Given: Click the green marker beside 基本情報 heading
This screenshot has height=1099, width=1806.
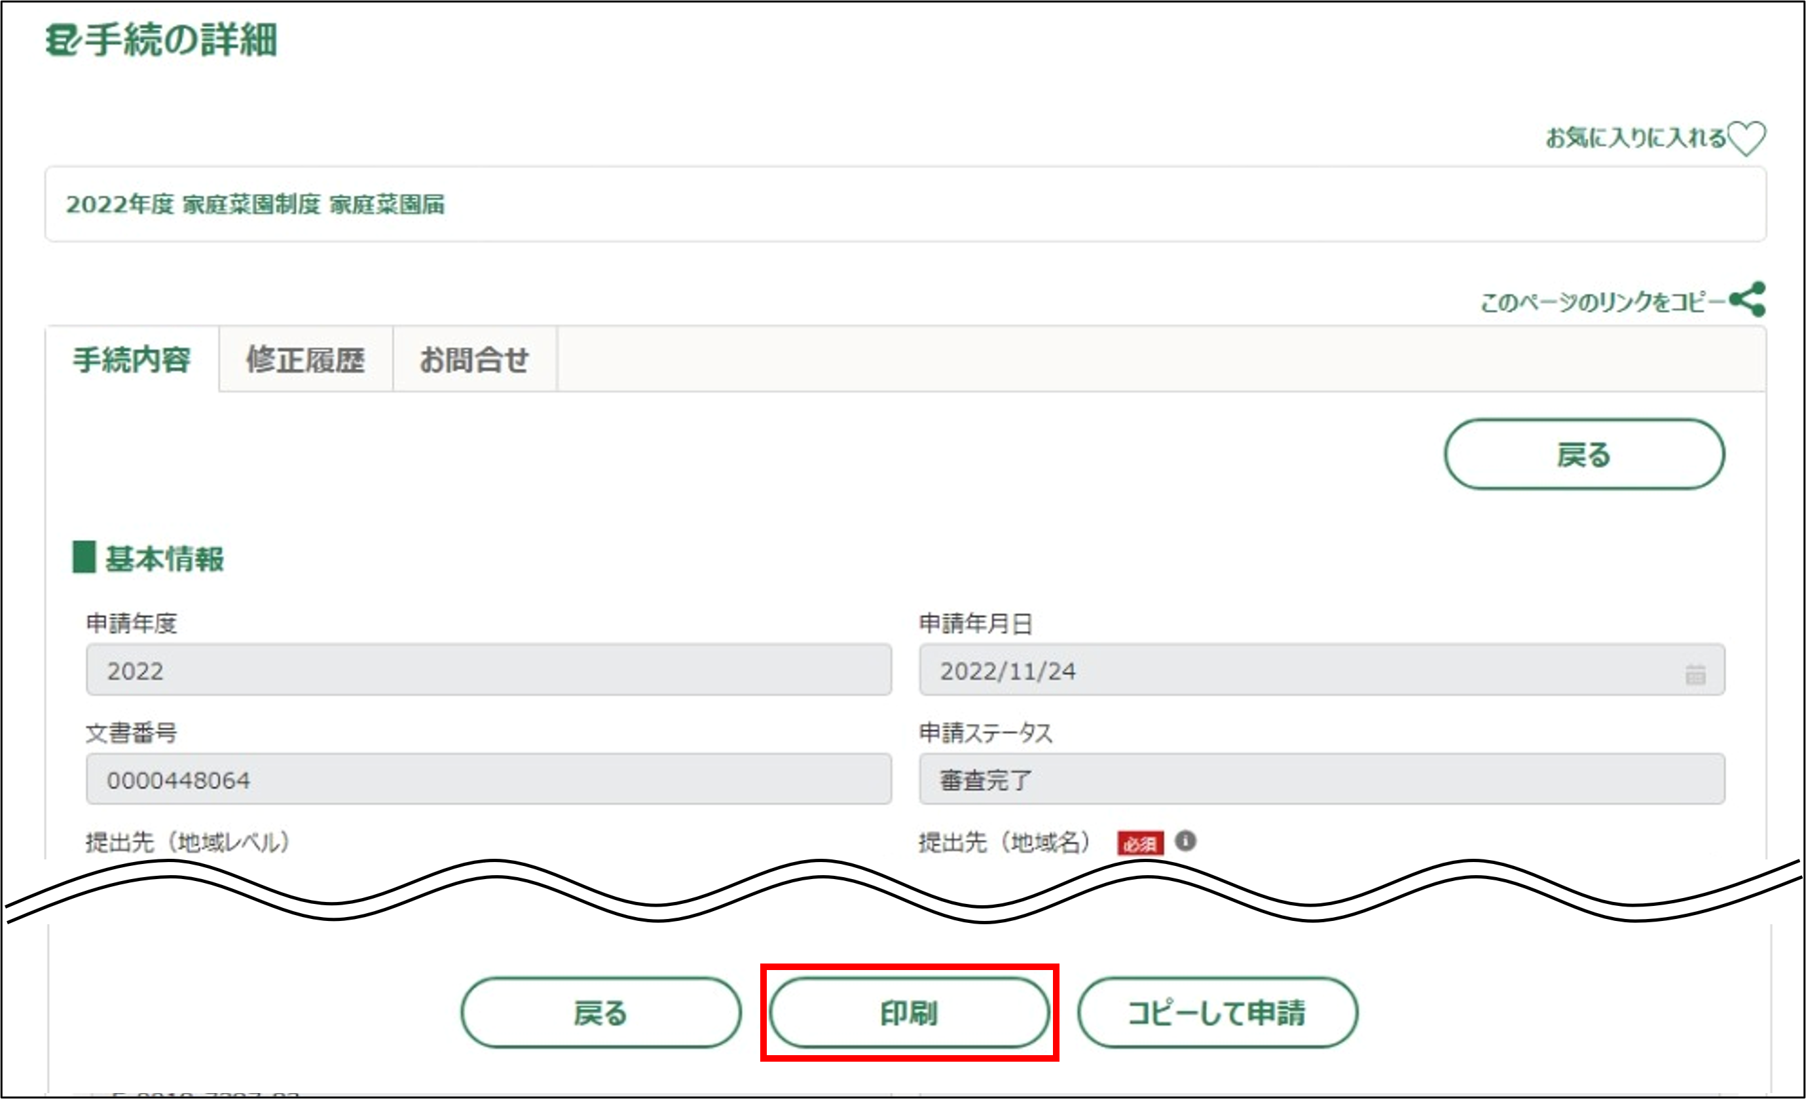Looking at the screenshot, I should (84, 558).
